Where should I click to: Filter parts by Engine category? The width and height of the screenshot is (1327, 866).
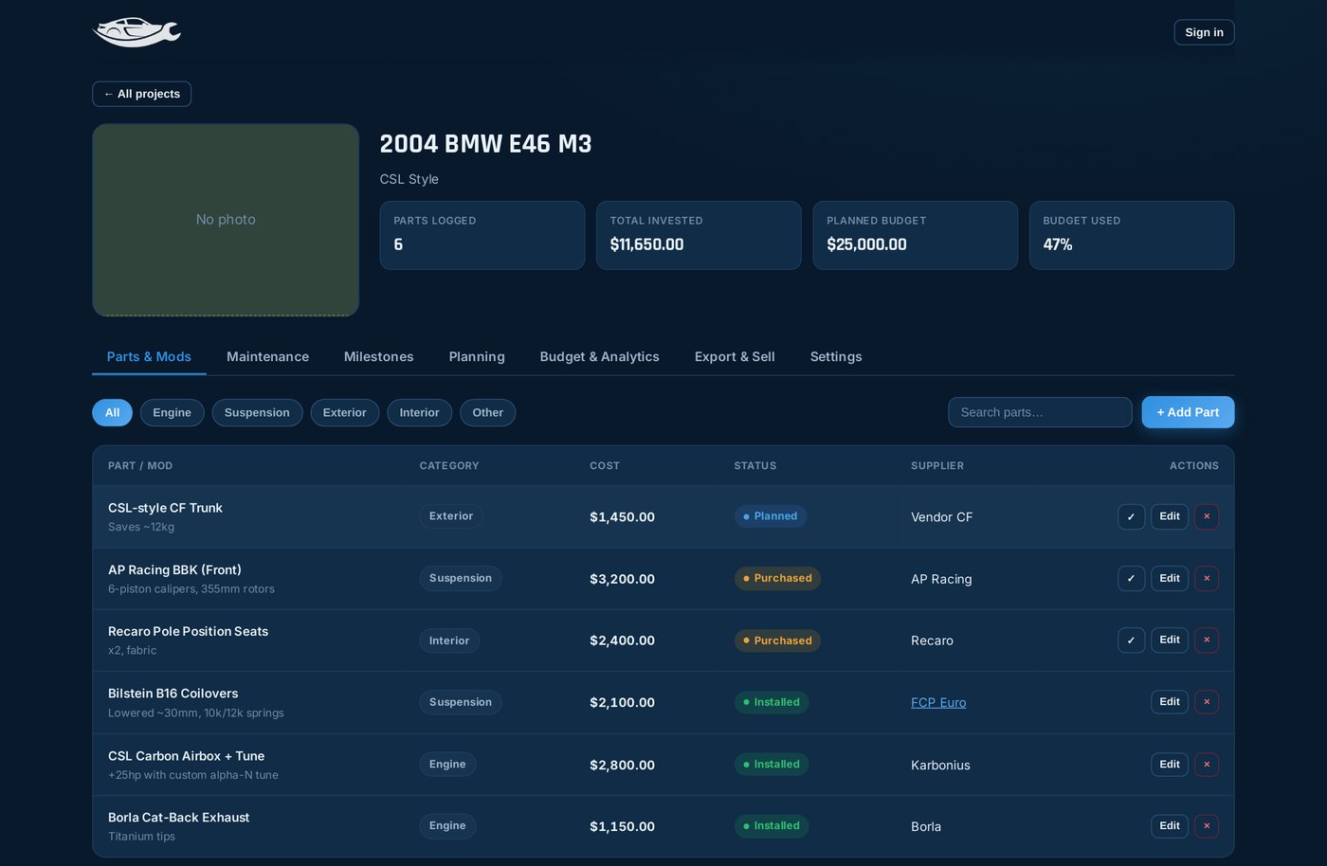coord(172,412)
